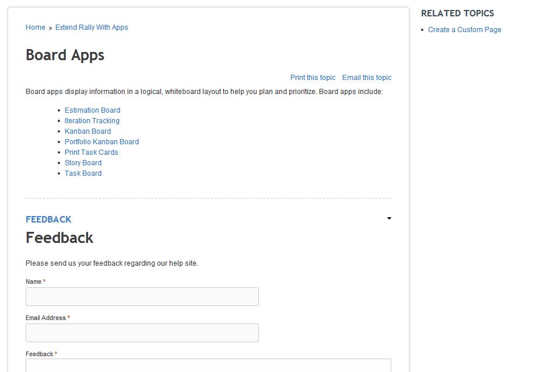Open the Task Board link
Screen dimensions: 554x372
tap(83, 173)
